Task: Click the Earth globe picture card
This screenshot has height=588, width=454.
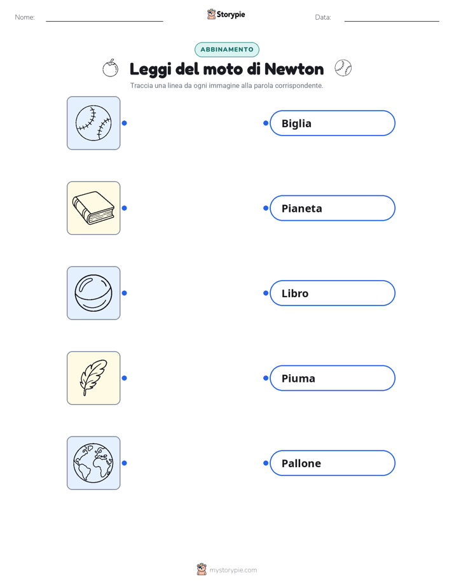Action: pyautogui.click(x=93, y=463)
